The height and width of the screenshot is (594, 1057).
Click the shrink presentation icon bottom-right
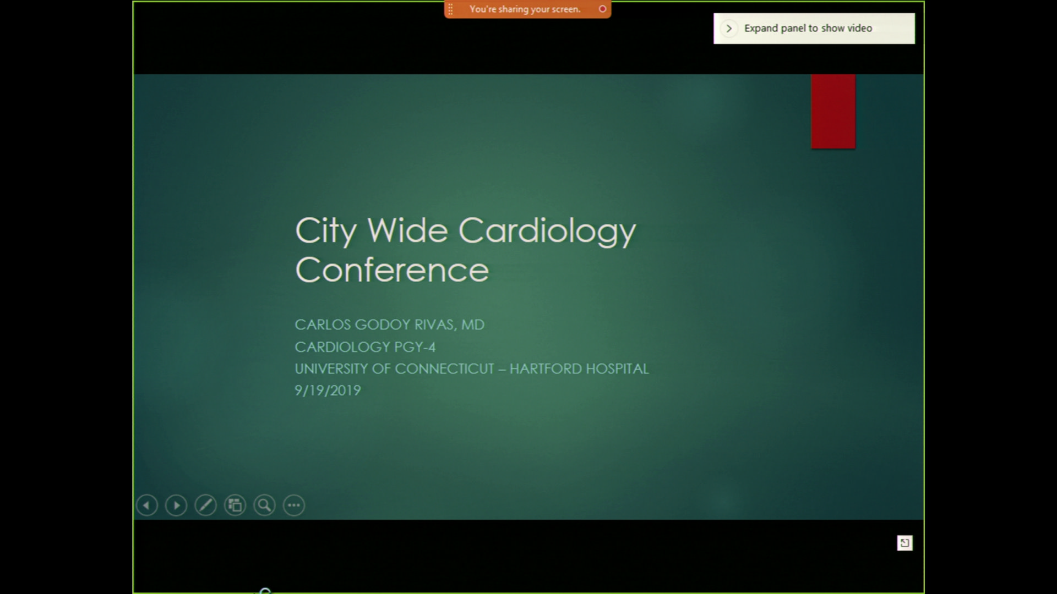pyautogui.click(x=905, y=543)
